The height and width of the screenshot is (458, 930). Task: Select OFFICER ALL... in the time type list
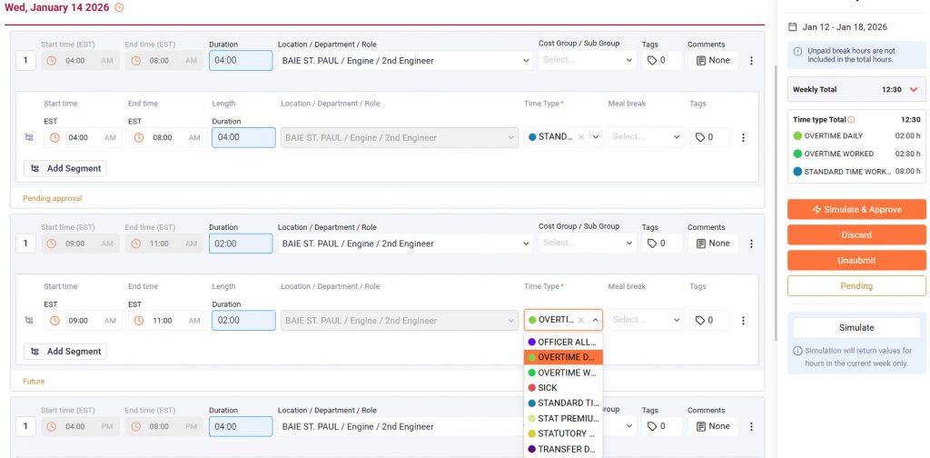[x=563, y=342]
